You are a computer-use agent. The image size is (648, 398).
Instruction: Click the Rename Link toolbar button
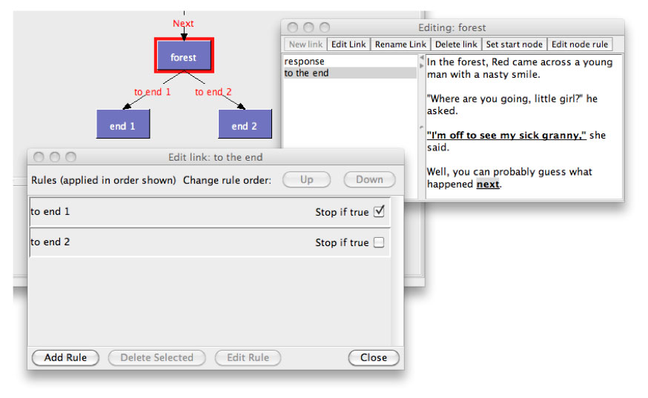point(400,44)
